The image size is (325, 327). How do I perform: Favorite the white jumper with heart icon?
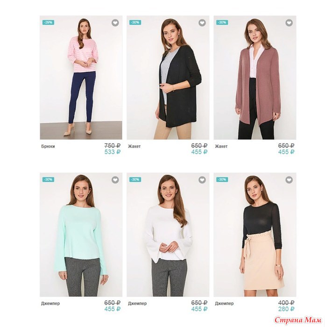(202, 180)
